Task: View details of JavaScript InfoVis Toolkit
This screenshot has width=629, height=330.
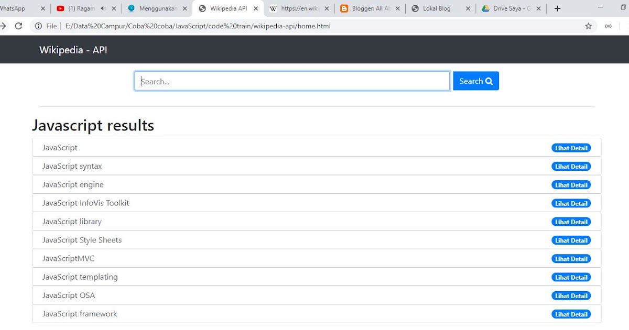Action: point(571,203)
